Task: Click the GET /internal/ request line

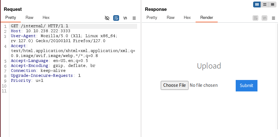Action: (39, 26)
